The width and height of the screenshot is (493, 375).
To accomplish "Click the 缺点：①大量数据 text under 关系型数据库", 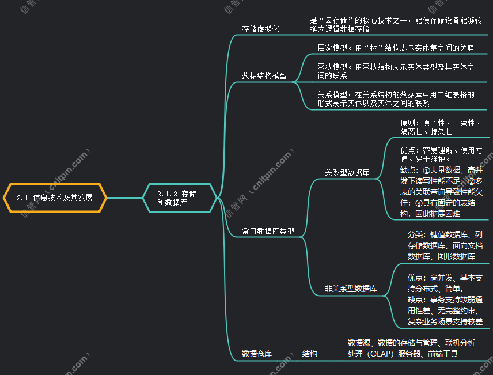I will (x=441, y=192).
